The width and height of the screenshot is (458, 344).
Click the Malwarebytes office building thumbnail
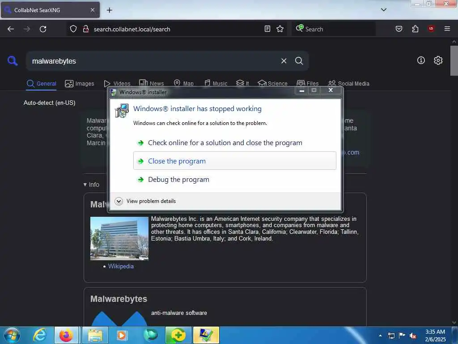tap(119, 238)
